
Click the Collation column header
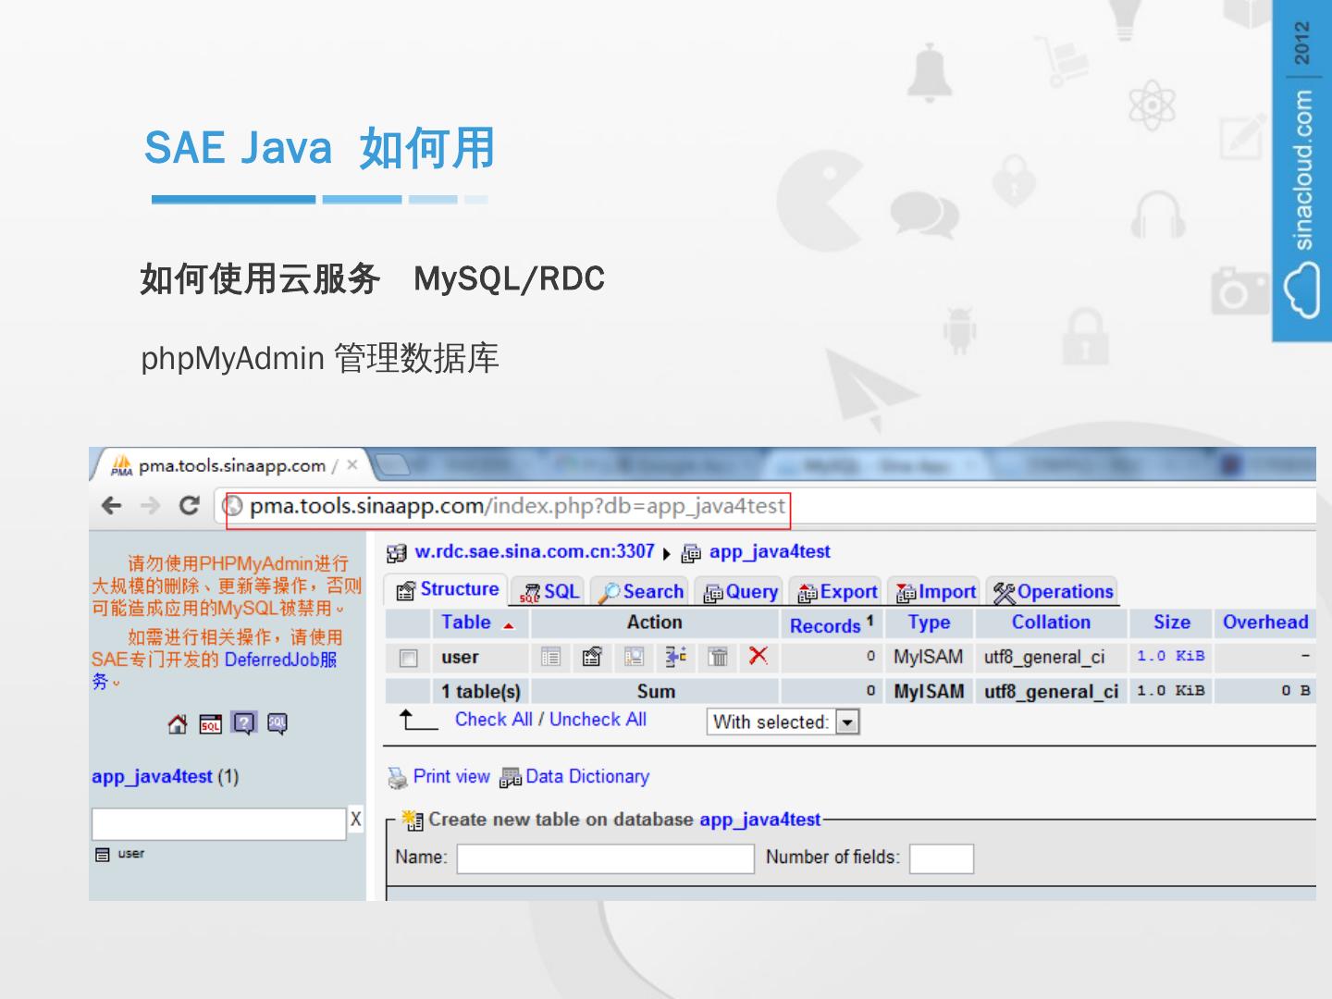[x=1051, y=623]
